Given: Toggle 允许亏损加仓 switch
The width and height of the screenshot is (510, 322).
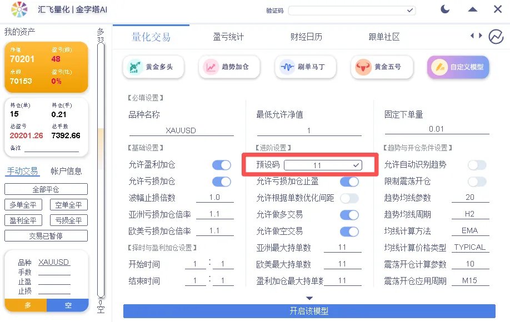Looking at the screenshot, I should [222, 182].
